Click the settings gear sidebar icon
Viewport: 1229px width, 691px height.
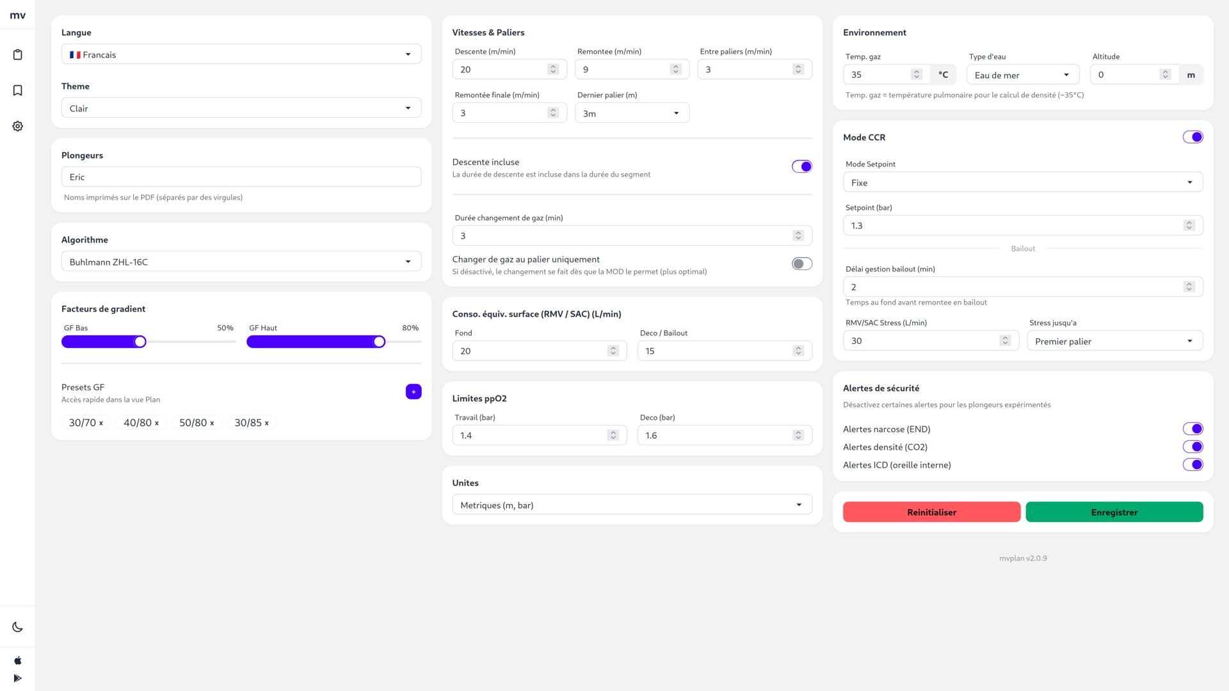coord(18,126)
